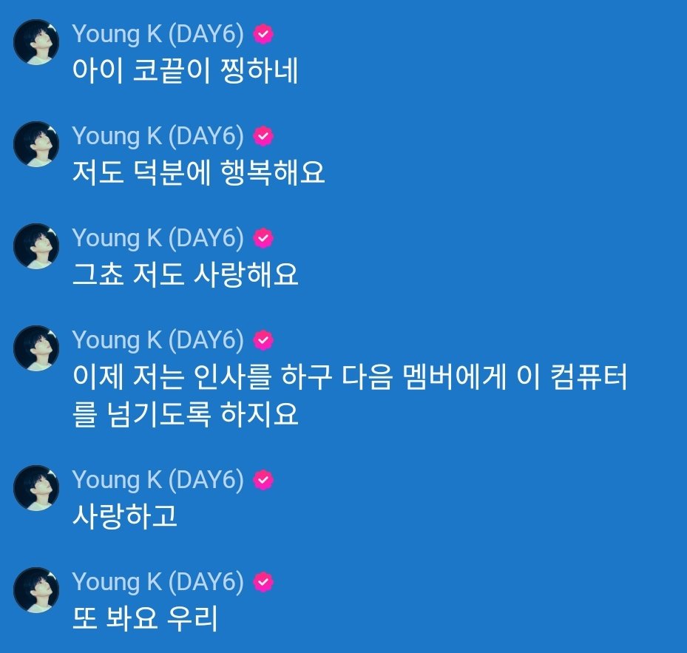Click the verified badge above '저도 덕분에 행복해요'
Viewport: 687px width, 653px height.
pyautogui.click(x=263, y=136)
